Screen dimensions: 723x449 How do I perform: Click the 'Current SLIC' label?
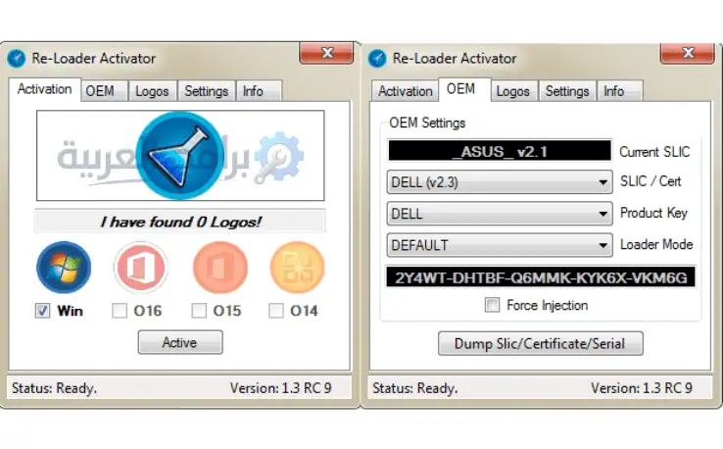click(654, 152)
